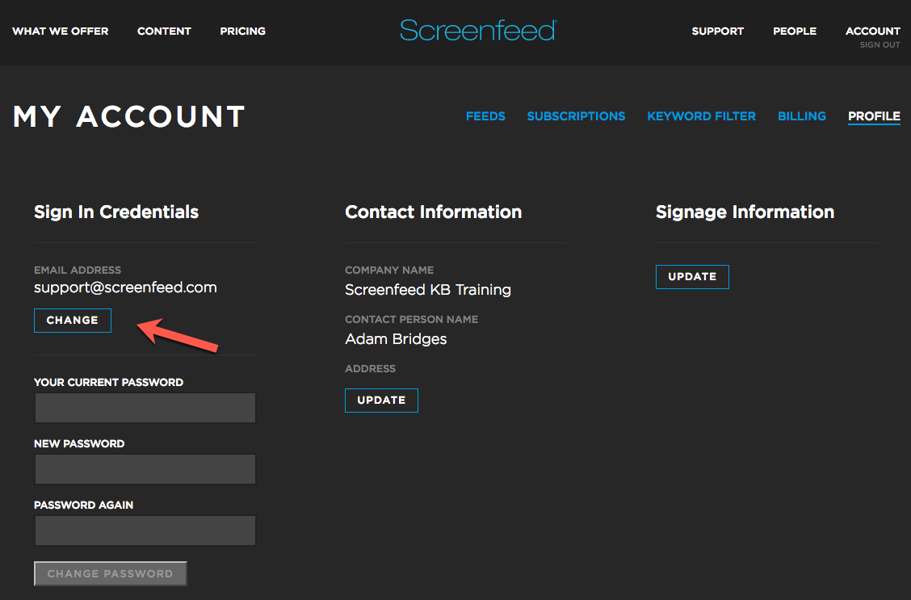Switch to the Feeds tab
Screen dimensions: 911x600
pyautogui.click(x=485, y=116)
